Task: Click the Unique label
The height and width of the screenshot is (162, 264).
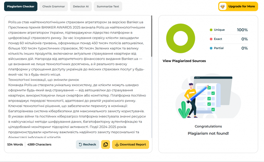Action: coord(219,30)
